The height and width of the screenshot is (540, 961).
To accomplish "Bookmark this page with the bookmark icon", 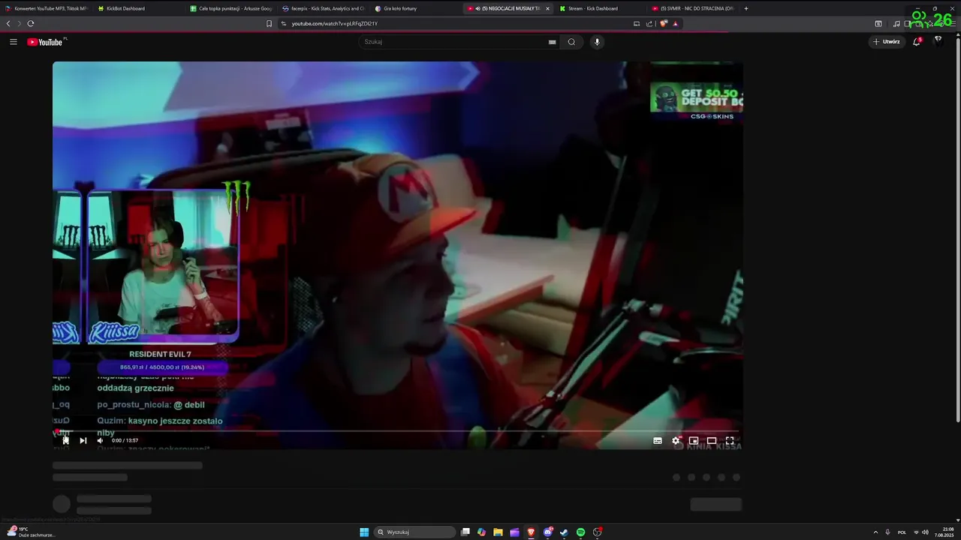I will click(269, 23).
